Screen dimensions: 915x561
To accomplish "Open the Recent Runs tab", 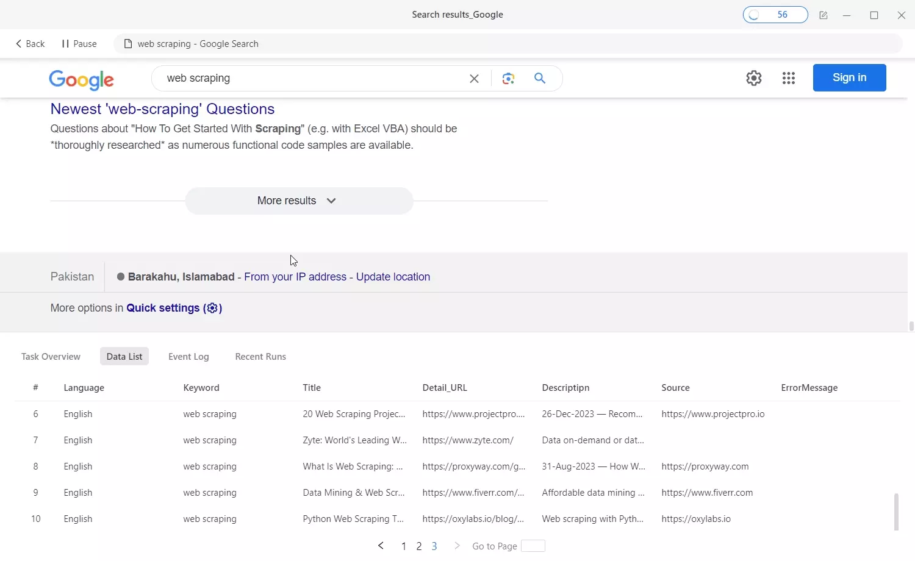I will [x=260, y=356].
